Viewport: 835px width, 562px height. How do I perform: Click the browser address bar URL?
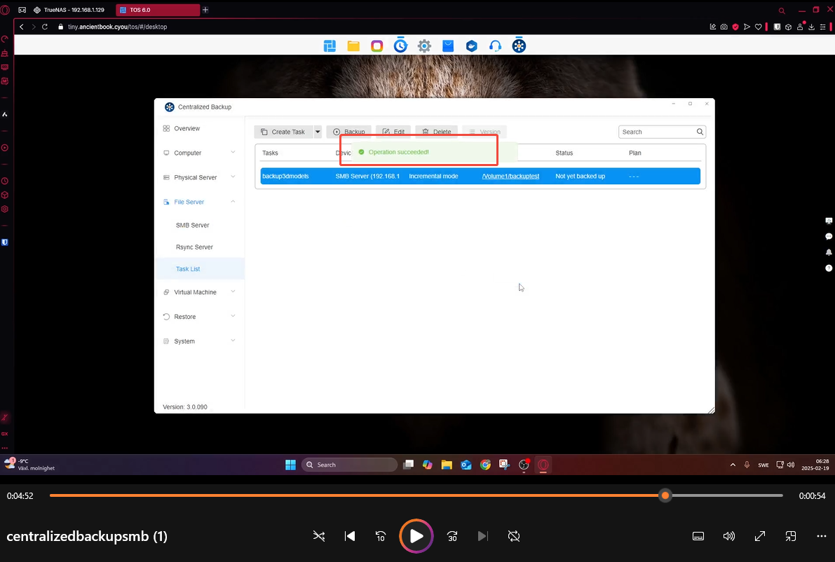(x=118, y=27)
